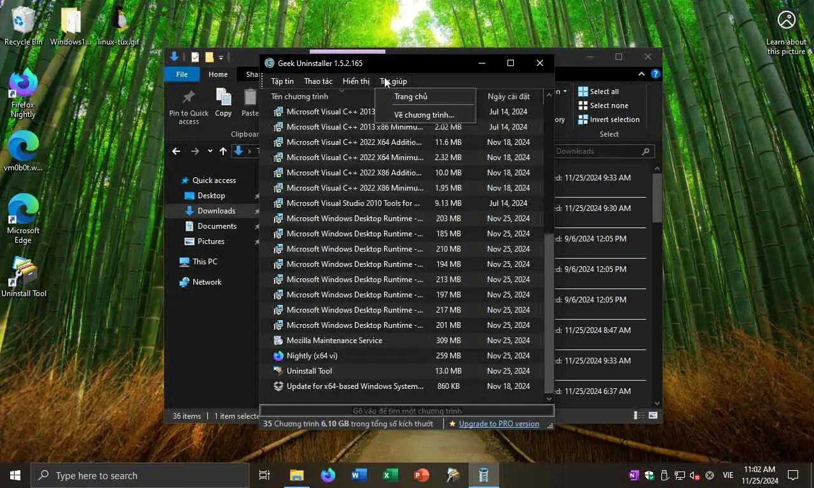Click the File Explorer help question mark icon

coord(656,74)
